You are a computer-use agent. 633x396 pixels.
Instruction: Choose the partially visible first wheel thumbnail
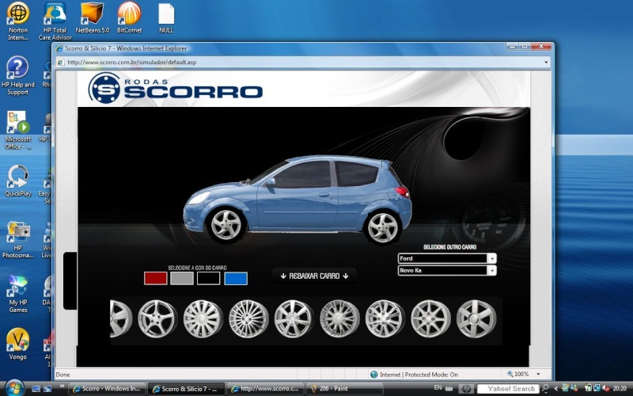[x=121, y=319]
